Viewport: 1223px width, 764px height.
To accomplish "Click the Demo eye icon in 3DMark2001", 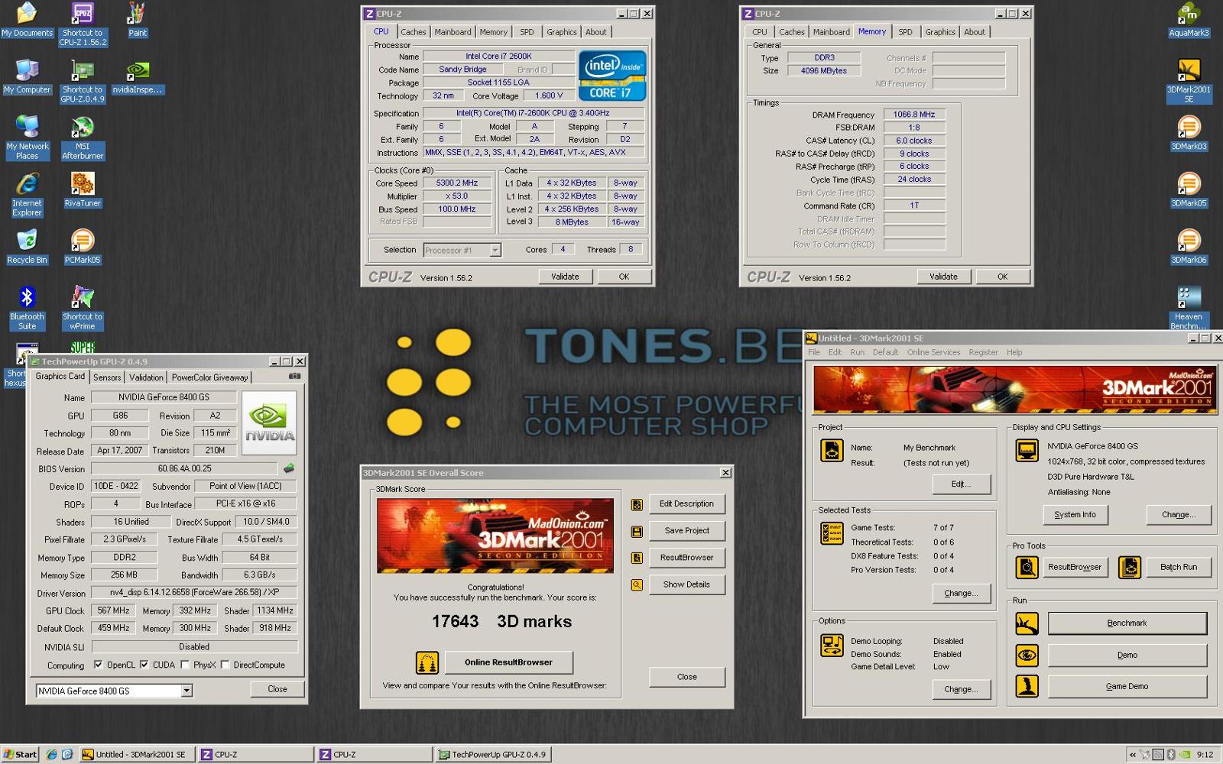I will click(1027, 655).
